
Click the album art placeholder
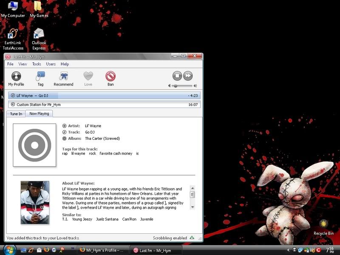(x=34, y=145)
